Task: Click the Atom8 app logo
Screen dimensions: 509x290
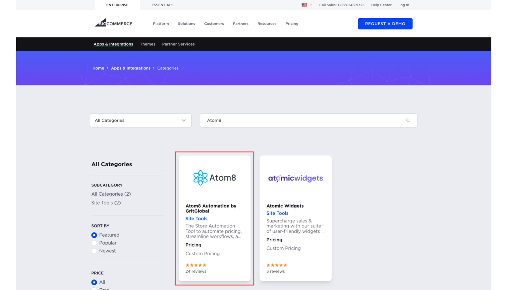Action: pos(214,178)
